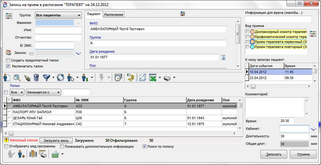Enable Показывать дополнительную информацию checkbox
Image resolution: width=321 pixels, height=165 pixels.
pos(62,147)
